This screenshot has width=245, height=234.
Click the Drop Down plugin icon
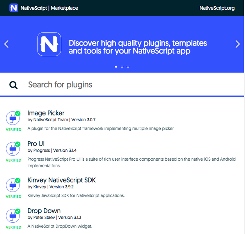tap(13, 216)
